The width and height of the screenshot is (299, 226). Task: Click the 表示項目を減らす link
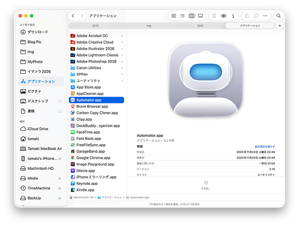point(265,147)
